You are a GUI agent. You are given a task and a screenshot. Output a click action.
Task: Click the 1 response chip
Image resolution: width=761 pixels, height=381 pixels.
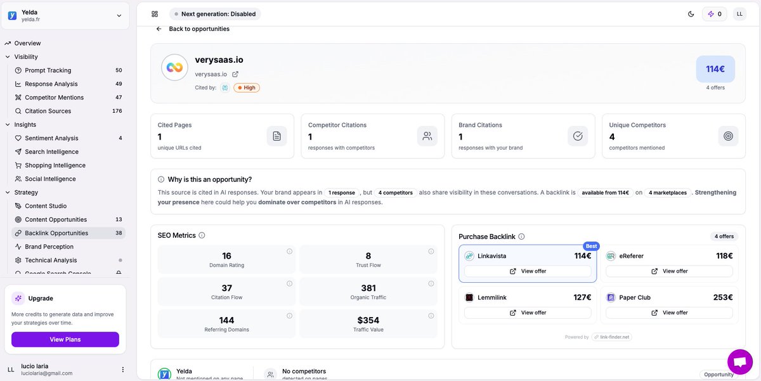[x=341, y=193]
